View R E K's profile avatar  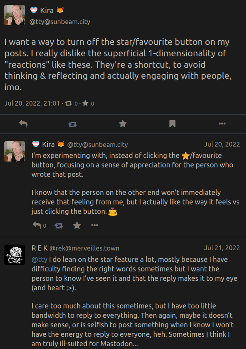coord(15,255)
